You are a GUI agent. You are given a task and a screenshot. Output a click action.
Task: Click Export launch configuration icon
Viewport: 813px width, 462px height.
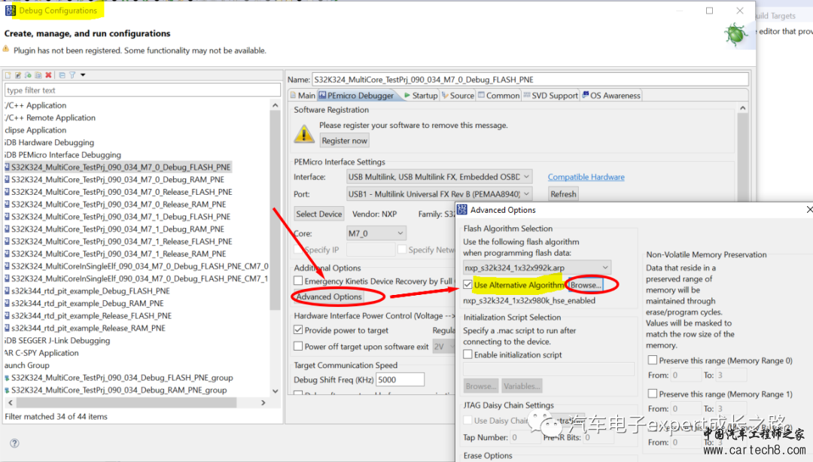[28, 75]
